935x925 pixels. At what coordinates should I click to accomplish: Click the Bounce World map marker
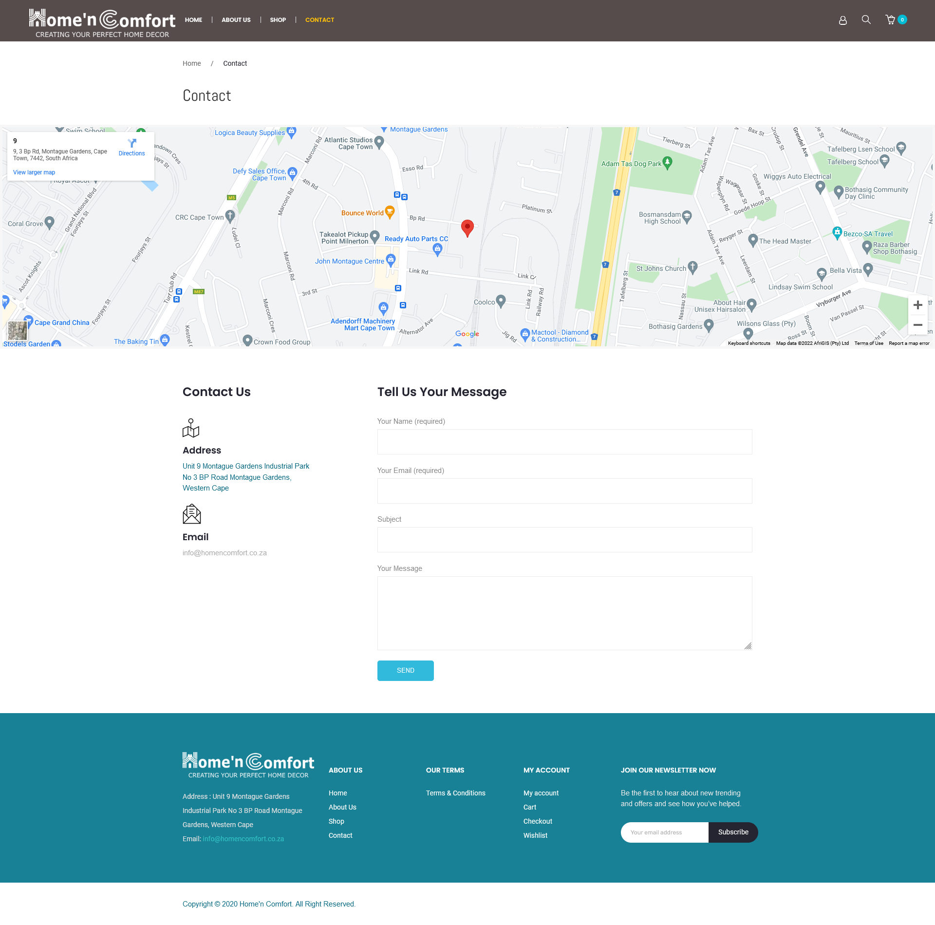tap(390, 211)
